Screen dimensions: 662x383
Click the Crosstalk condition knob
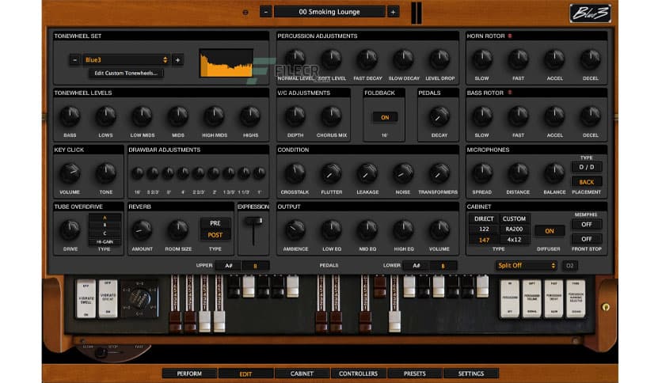[x=295, y=173]
